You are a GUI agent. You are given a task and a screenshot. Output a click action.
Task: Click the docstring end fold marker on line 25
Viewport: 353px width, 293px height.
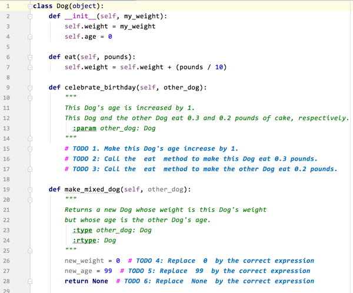[x=31, y=250]
